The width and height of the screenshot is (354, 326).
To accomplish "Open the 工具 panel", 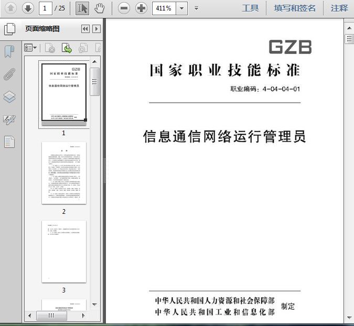I will point(250,8).
